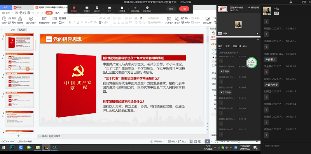The width and height of the screenshot is (311, 154).
Task: Open the attending class 129 tab
Action: (240, 46)
